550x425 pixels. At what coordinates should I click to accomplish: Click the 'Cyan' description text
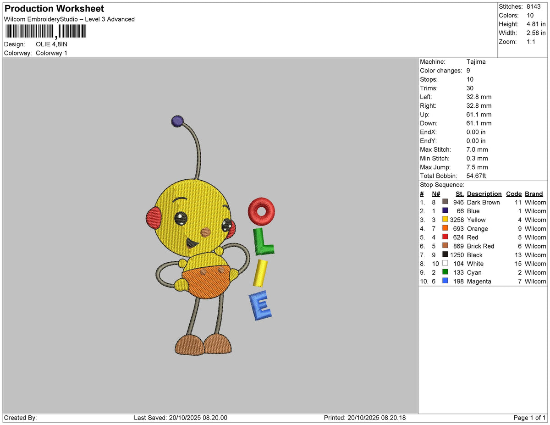click(474, 272)
